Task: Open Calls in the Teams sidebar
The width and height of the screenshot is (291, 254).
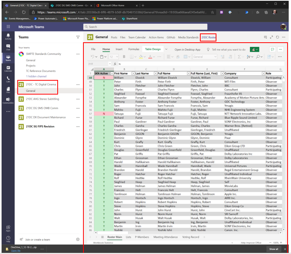Action: coord(8,79)
